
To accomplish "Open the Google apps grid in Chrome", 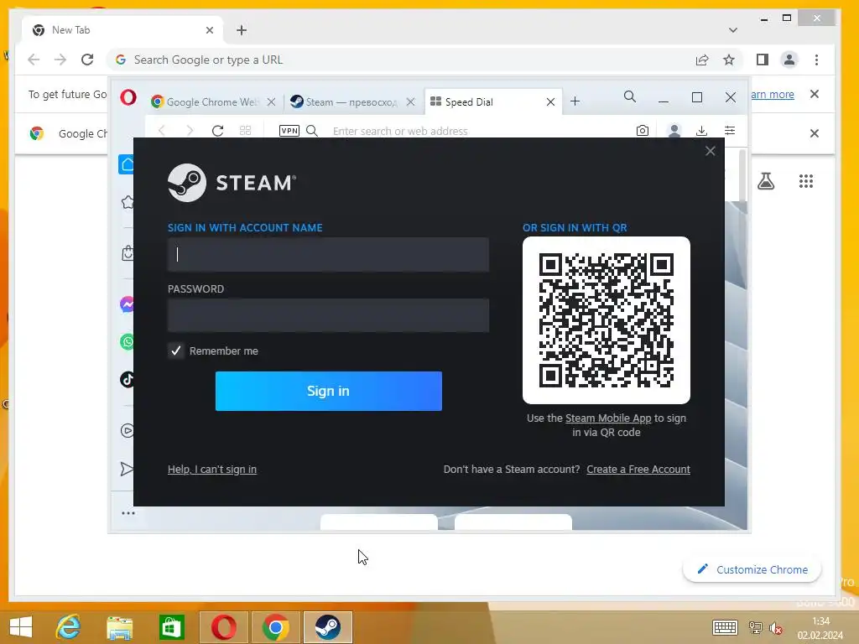I will point(806,181).
